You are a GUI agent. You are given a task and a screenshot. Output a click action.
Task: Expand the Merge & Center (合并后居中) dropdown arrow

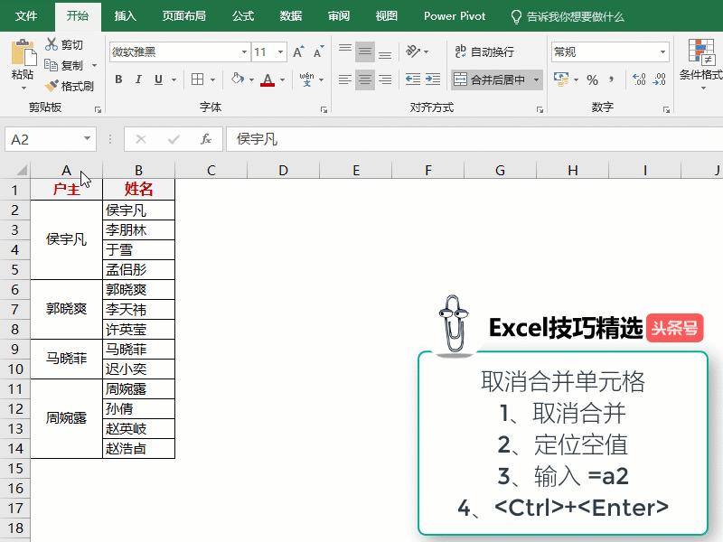pyautogui.click(x=536, y=79)
